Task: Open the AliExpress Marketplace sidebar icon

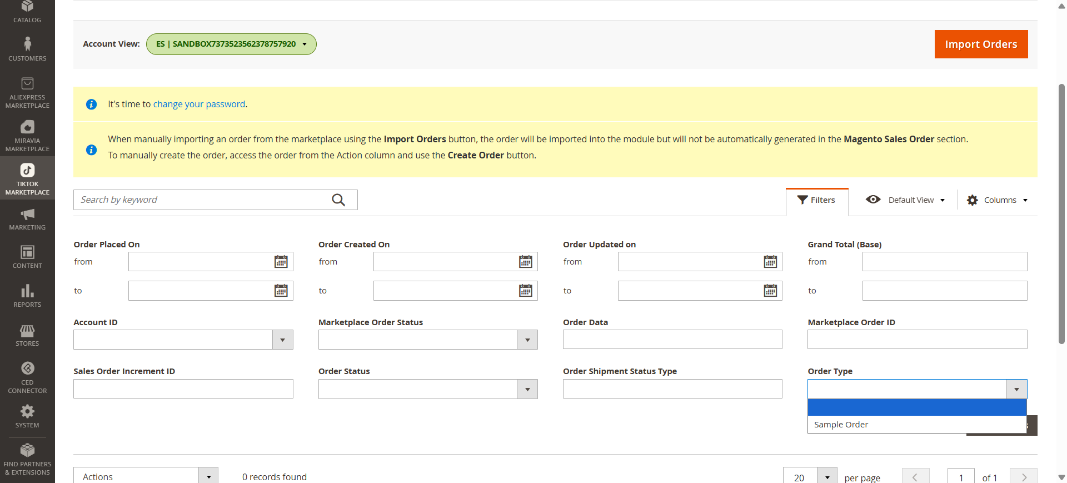Action: pos(27,92)
